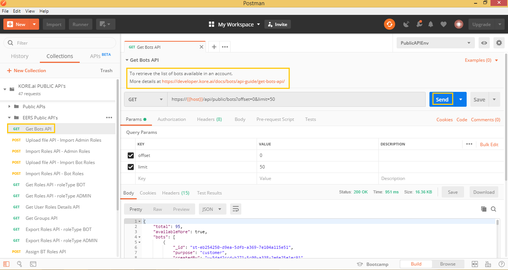Send the Get Bots API request
Image resolution: width=508 pixels, height=270 pixels.
(442, 99)
